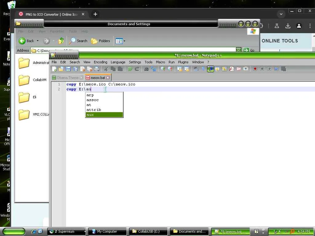315x236 pixels.
Task: Toggle the Document Map panel icon
Action: (224, 69)
